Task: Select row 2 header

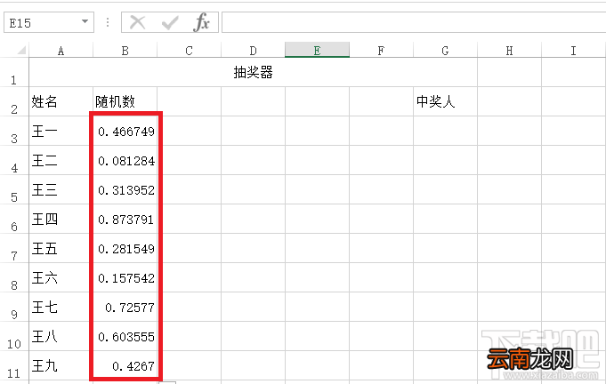Action: [x=14, y=101]
